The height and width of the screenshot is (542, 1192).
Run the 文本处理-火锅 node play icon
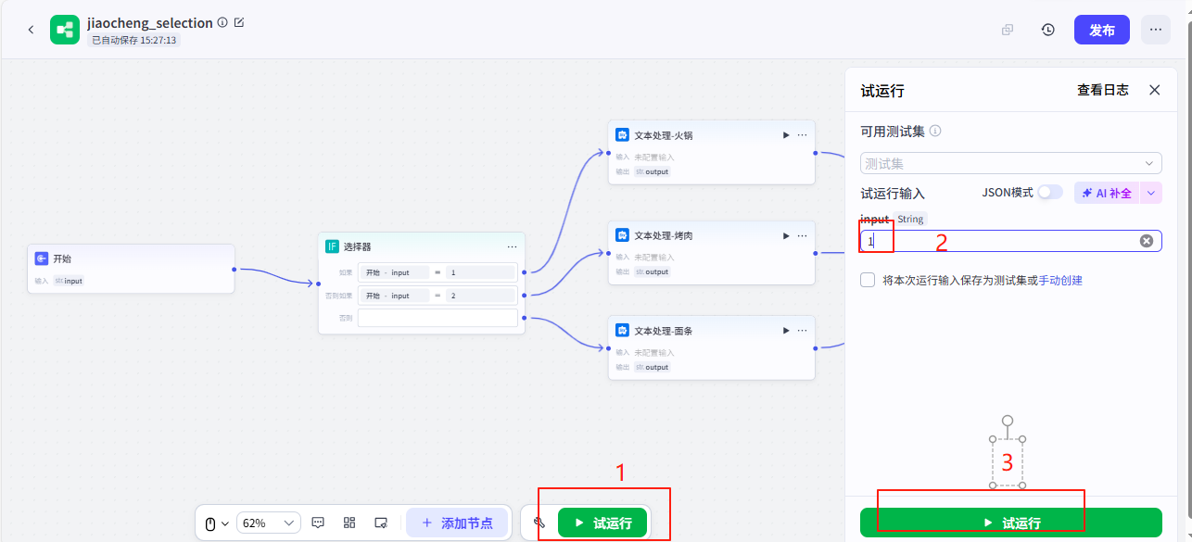[x=786, y=135]
